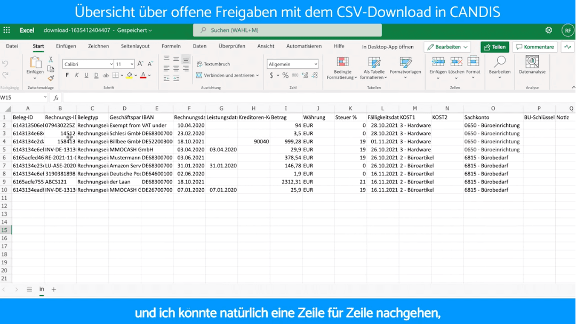Expand the Name Box dropdown arrow
The height and width of the screenshot is (324, 576).
[45, 97]
